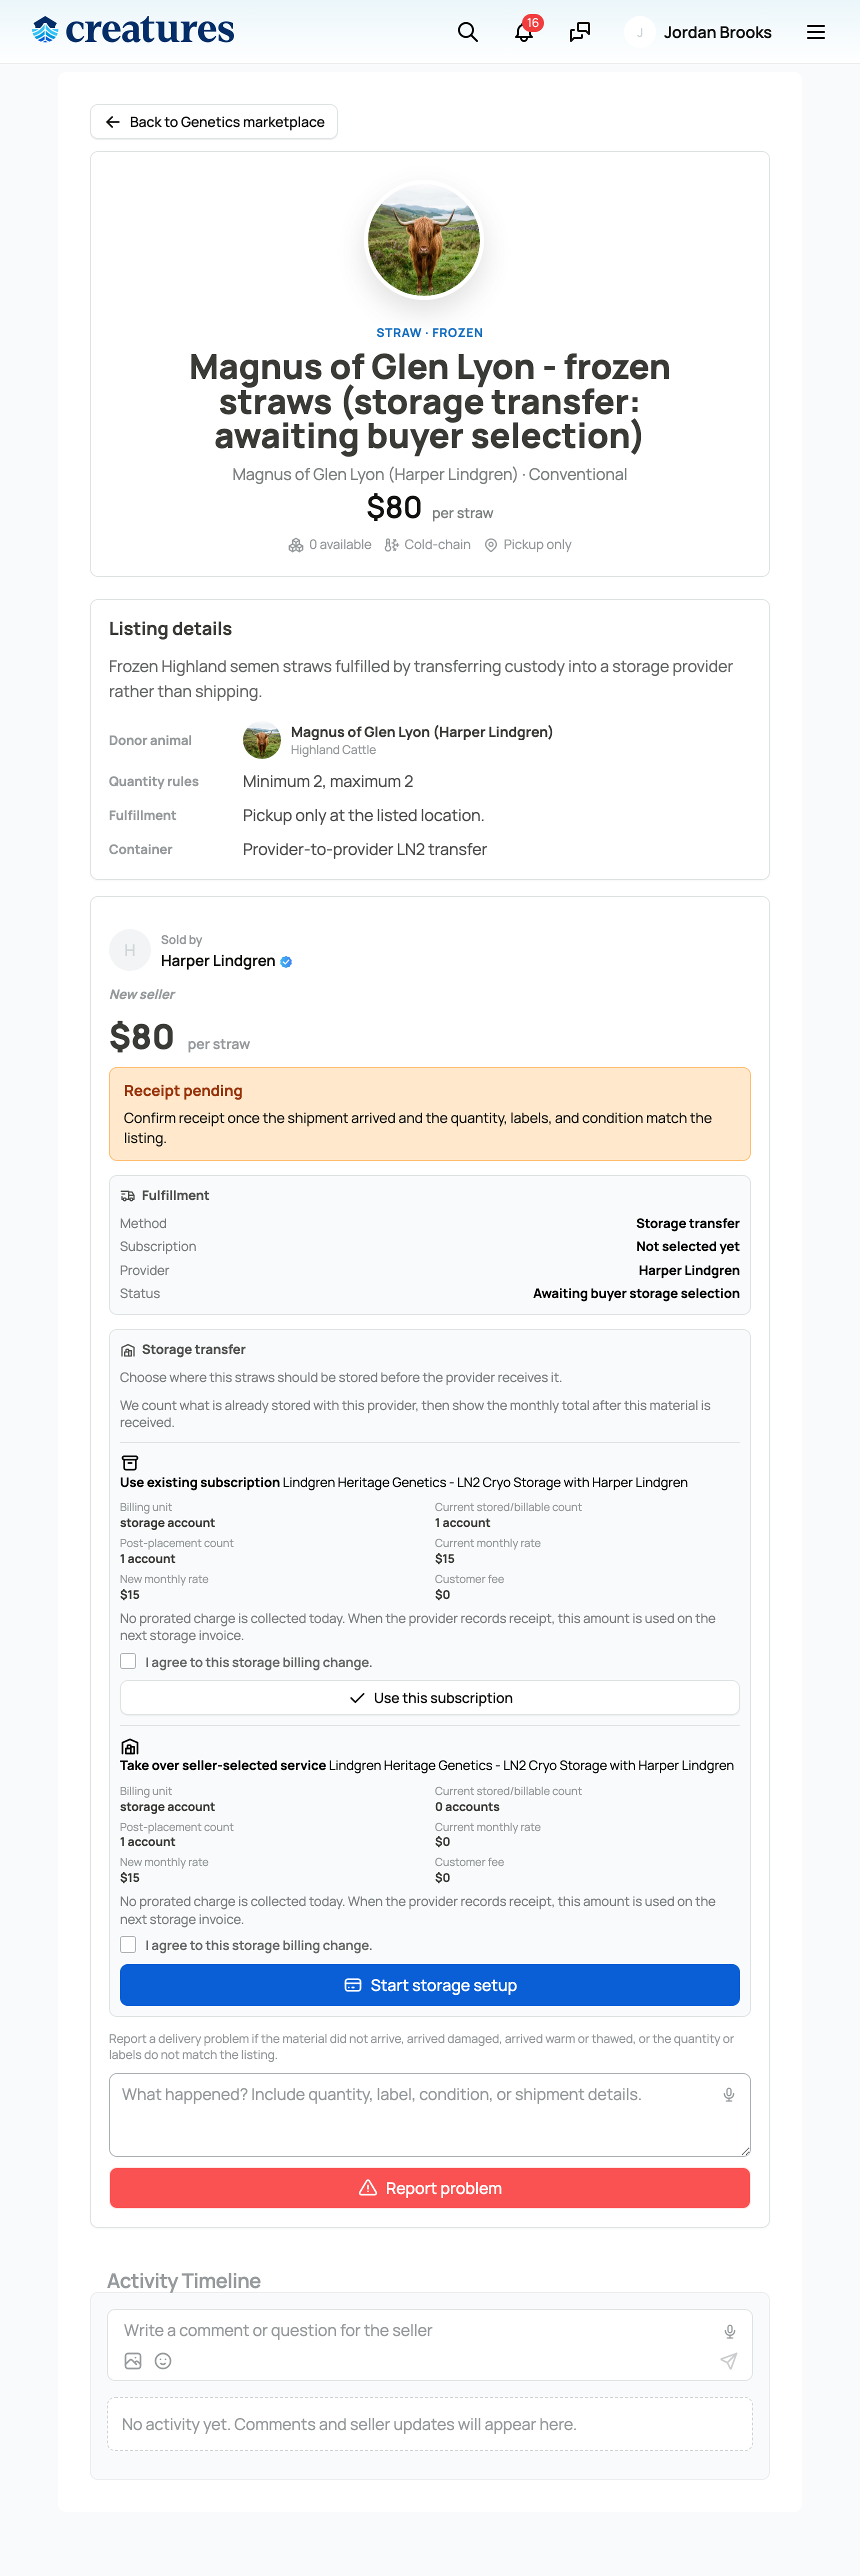Open the messages chat icon
This screenshot has width=860, height=2576.
[x=580, y=32]
